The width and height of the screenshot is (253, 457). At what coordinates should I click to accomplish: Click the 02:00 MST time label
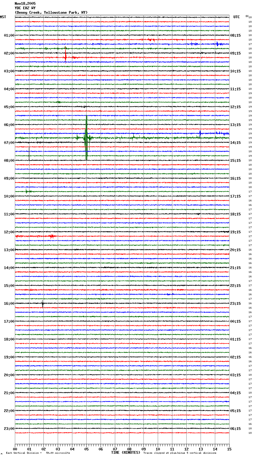click(x=9, y=53)
